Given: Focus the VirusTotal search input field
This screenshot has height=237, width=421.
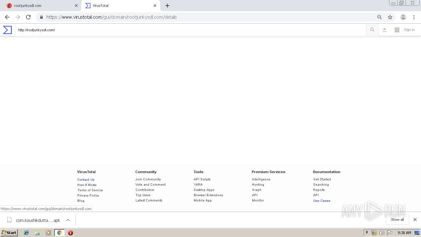Looking at the screenshot, I should tap(190, 30).
